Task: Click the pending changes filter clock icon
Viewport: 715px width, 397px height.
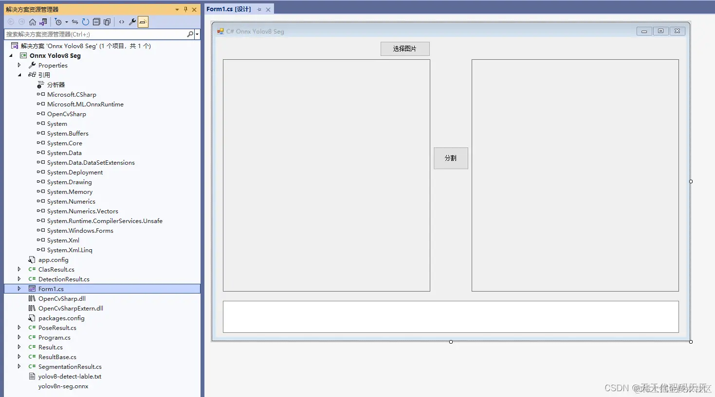Action: [58, 22]
